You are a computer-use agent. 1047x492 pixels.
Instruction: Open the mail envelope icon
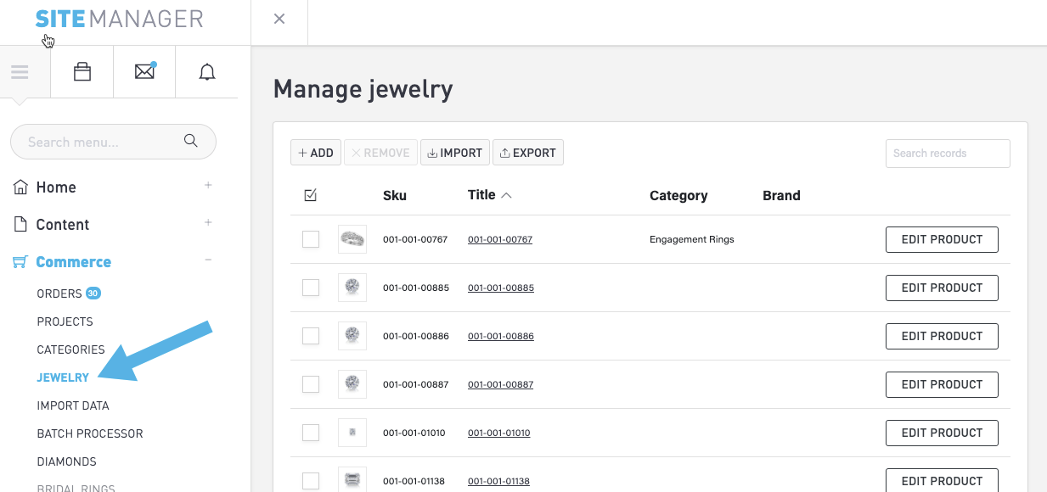(144, 73)
